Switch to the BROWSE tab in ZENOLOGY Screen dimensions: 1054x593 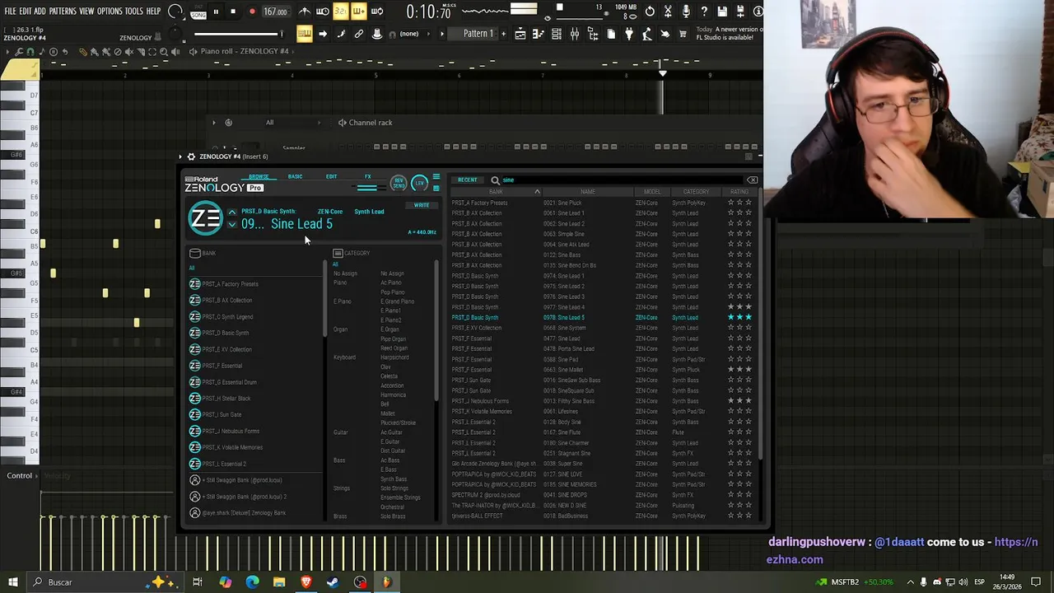tap(259, 176)
